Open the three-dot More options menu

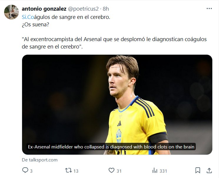209,9
